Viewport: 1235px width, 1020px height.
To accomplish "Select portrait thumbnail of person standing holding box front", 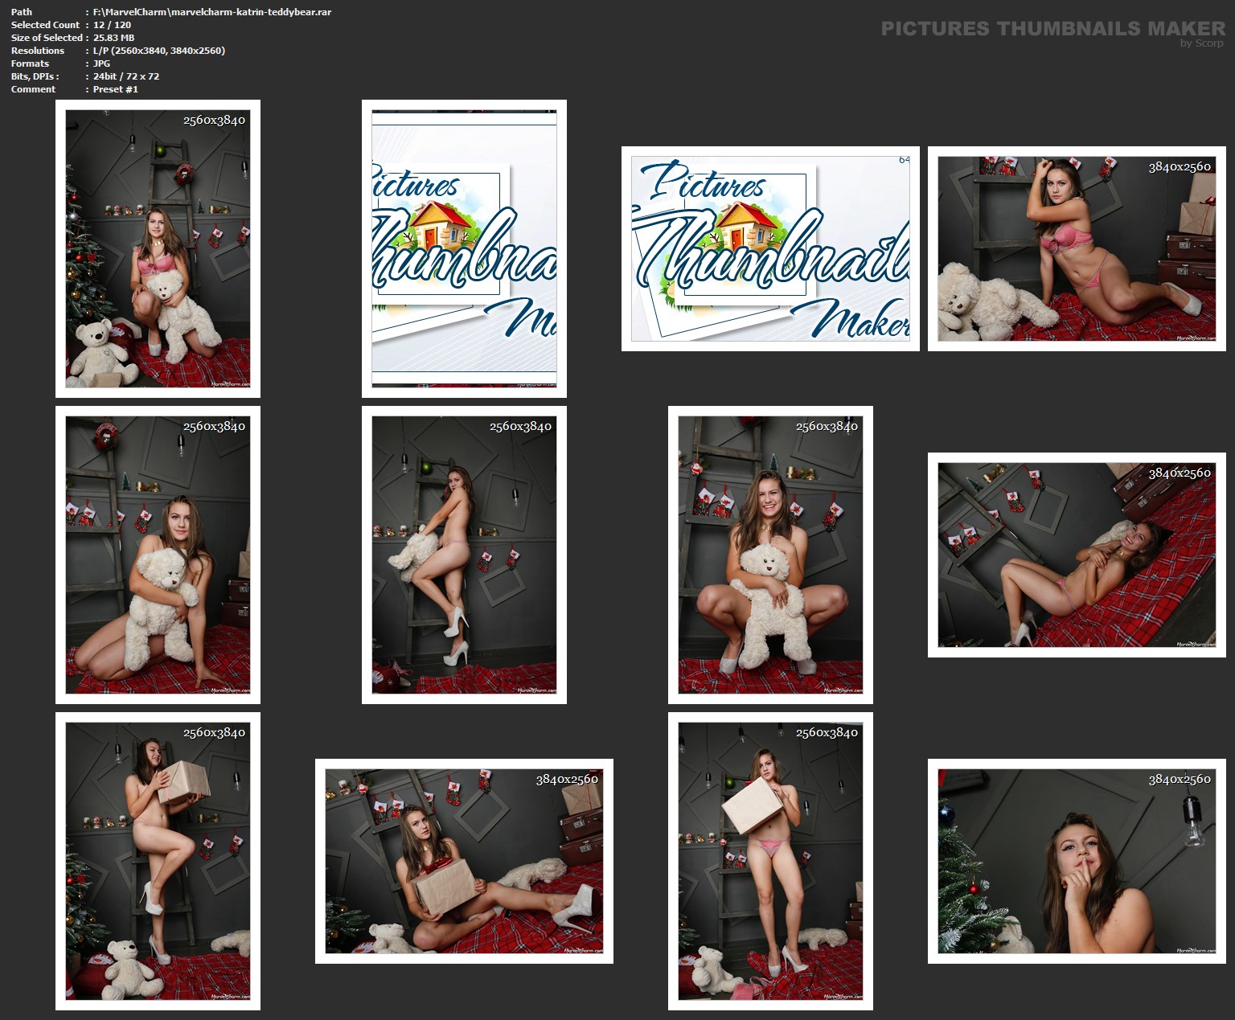I will pyautogui.click(x=770, y=861).
